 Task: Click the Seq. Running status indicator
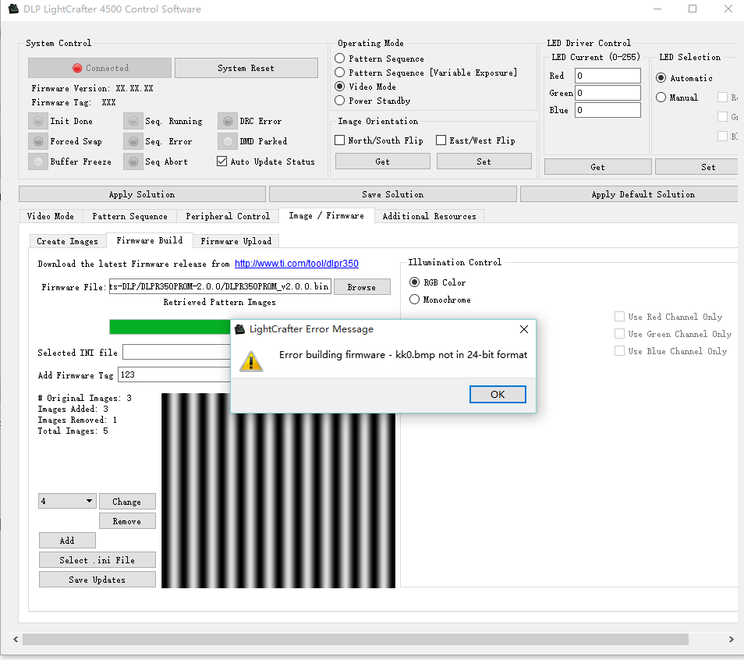[x=133, y=121]
